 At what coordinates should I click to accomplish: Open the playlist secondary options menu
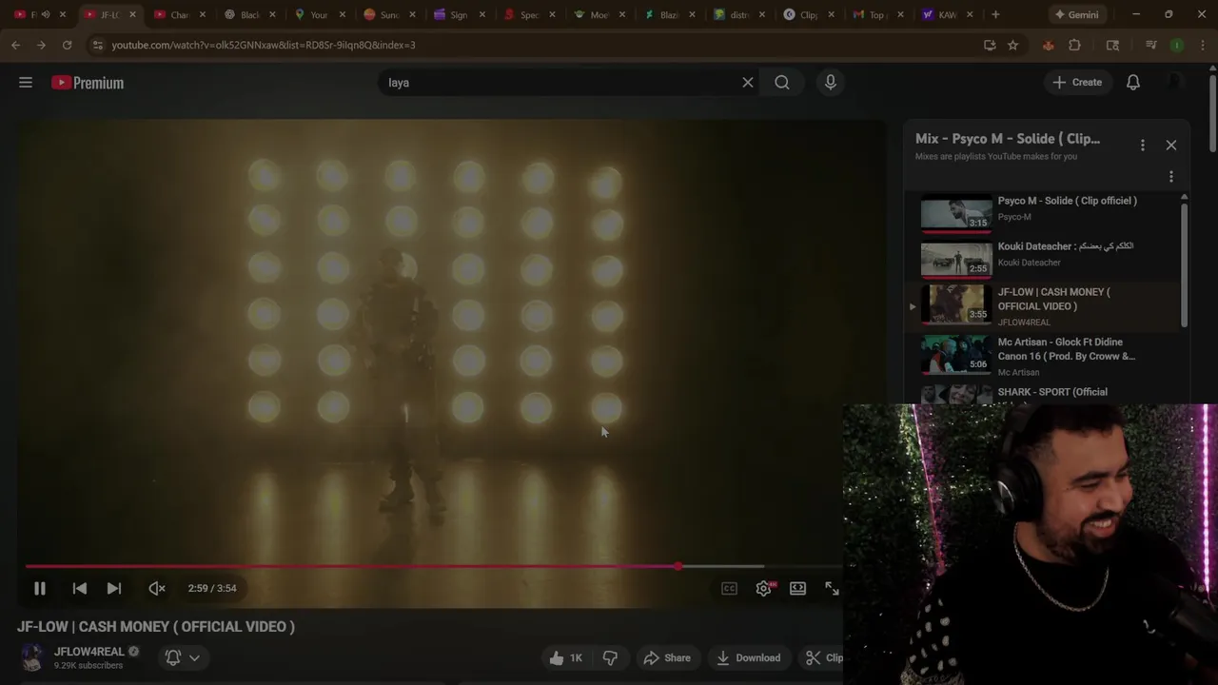1171,177
